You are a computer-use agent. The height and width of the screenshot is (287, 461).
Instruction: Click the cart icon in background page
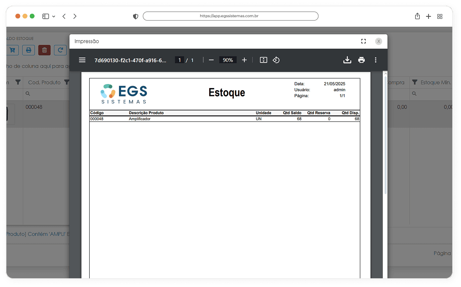[x=12, y=50]
